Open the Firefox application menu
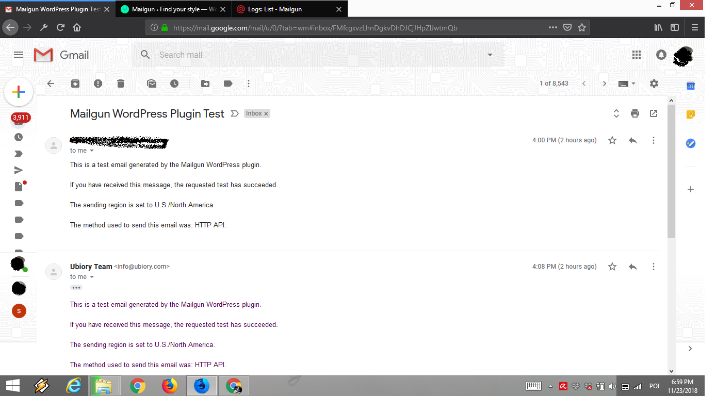The image size is (716, 396). coord(695,27)
